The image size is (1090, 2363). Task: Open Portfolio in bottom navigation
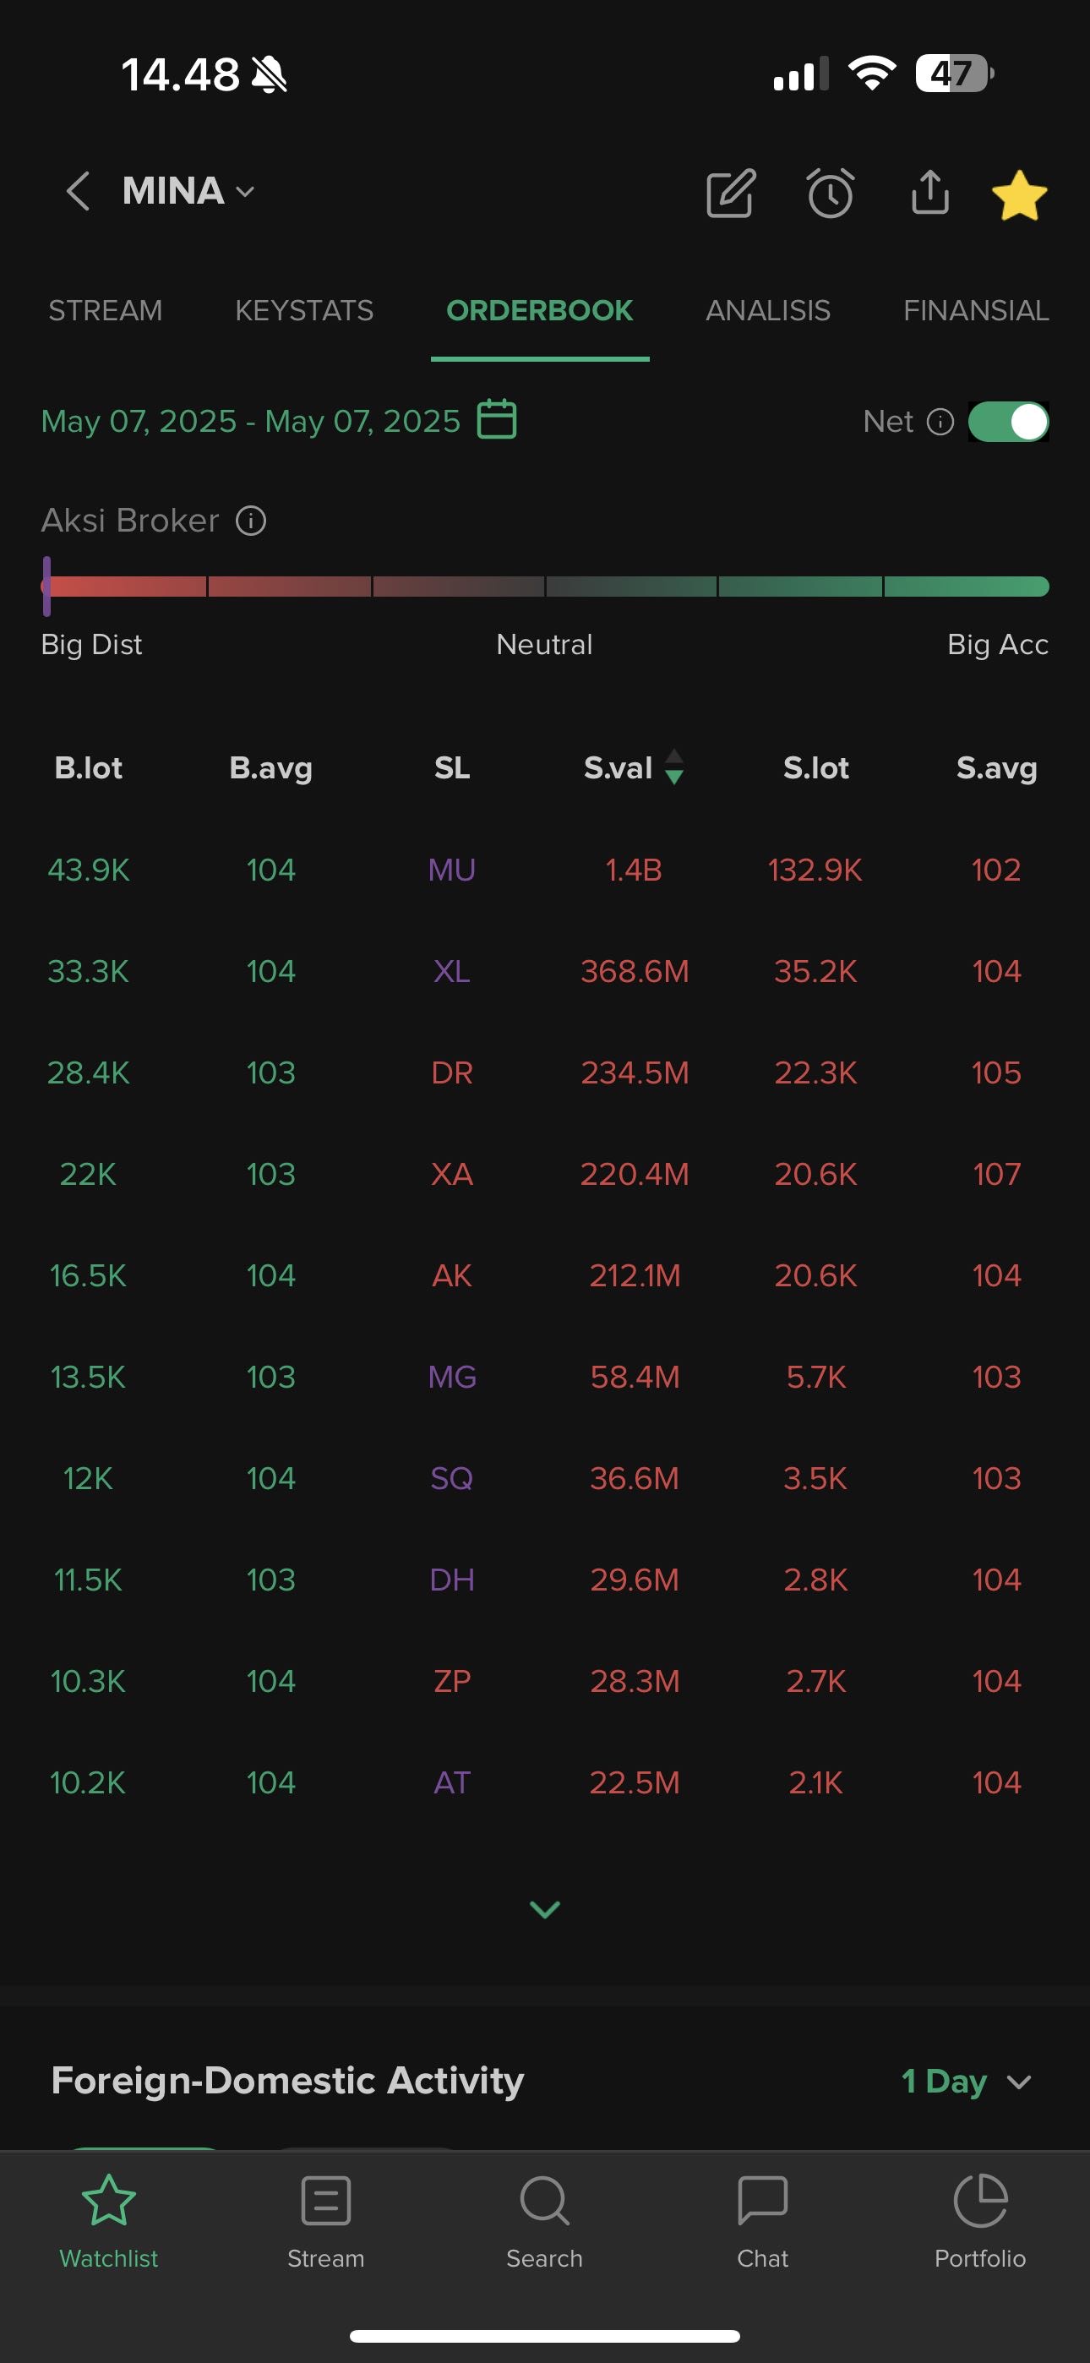click(979, 2219)
